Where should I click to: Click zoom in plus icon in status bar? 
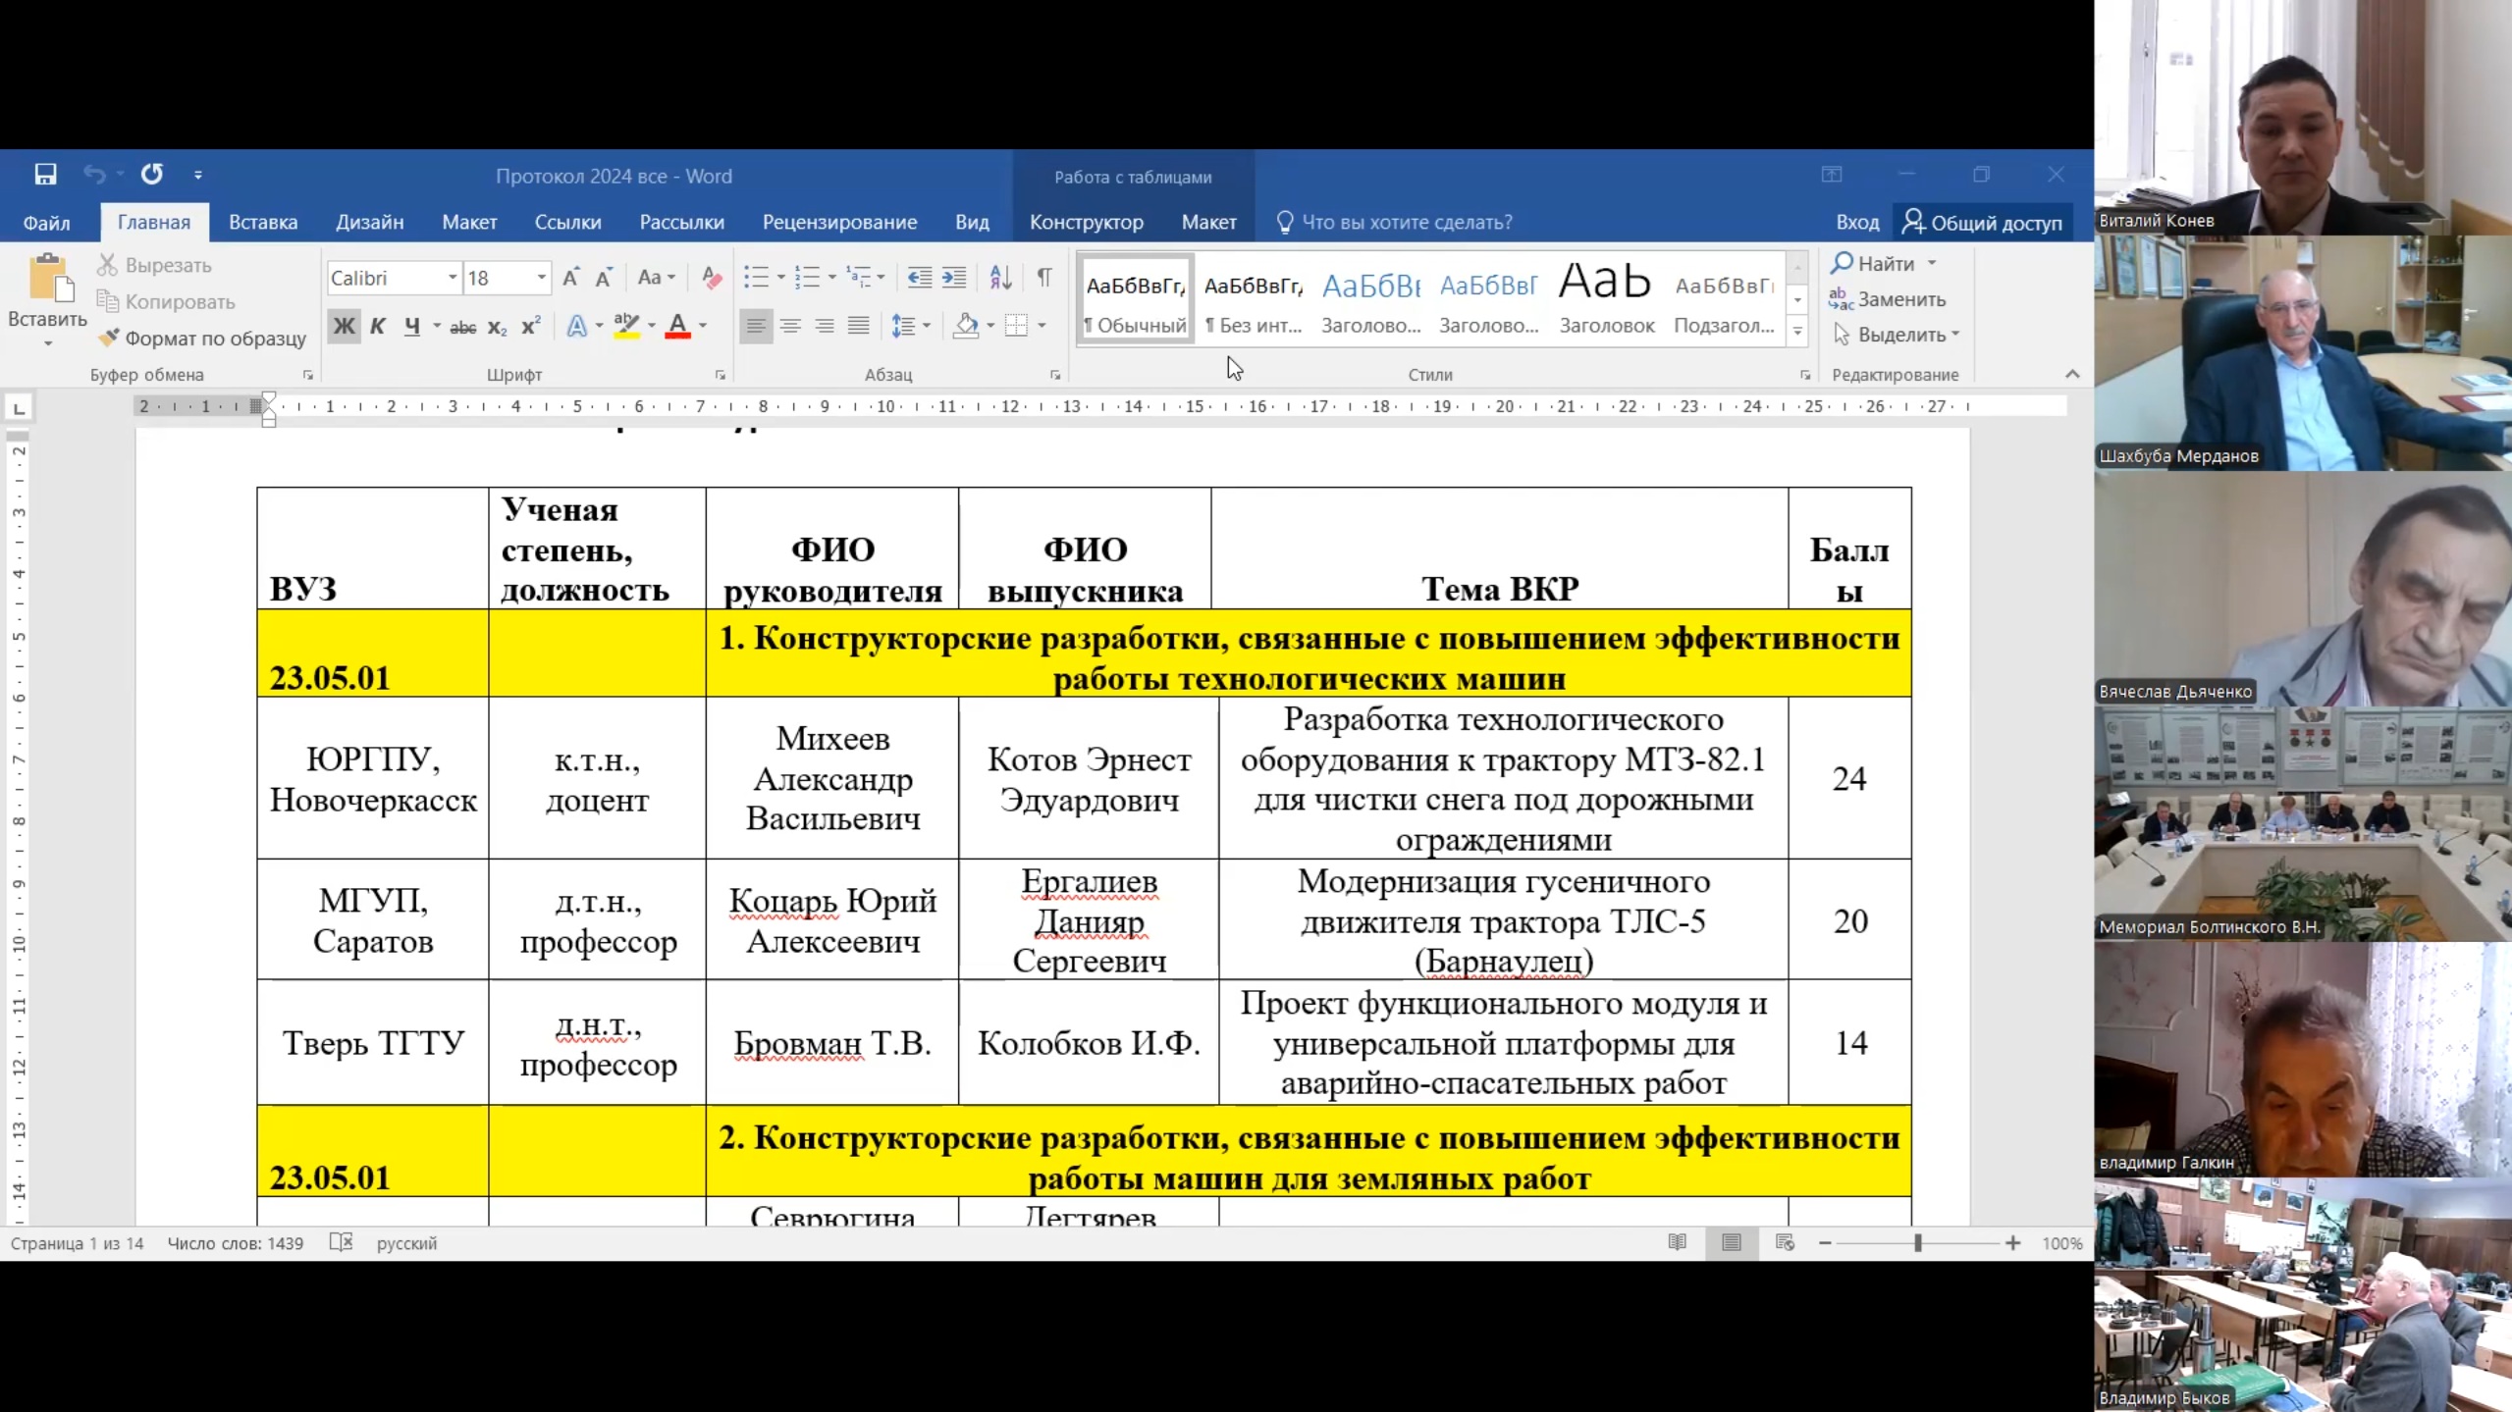2012,1242
